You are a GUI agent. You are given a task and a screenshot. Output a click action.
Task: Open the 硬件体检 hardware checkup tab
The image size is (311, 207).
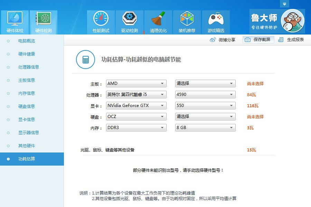(15, 22)
